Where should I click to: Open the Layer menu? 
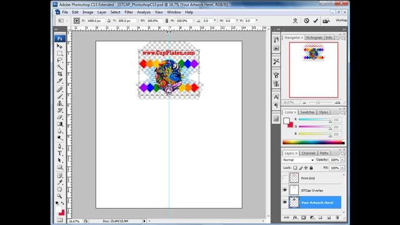pos(101,12)
